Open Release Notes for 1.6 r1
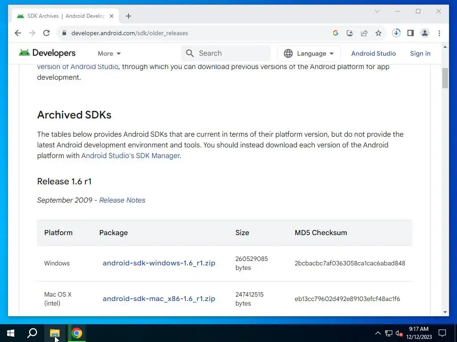The image size is (457, 342). tap(122, 200)
